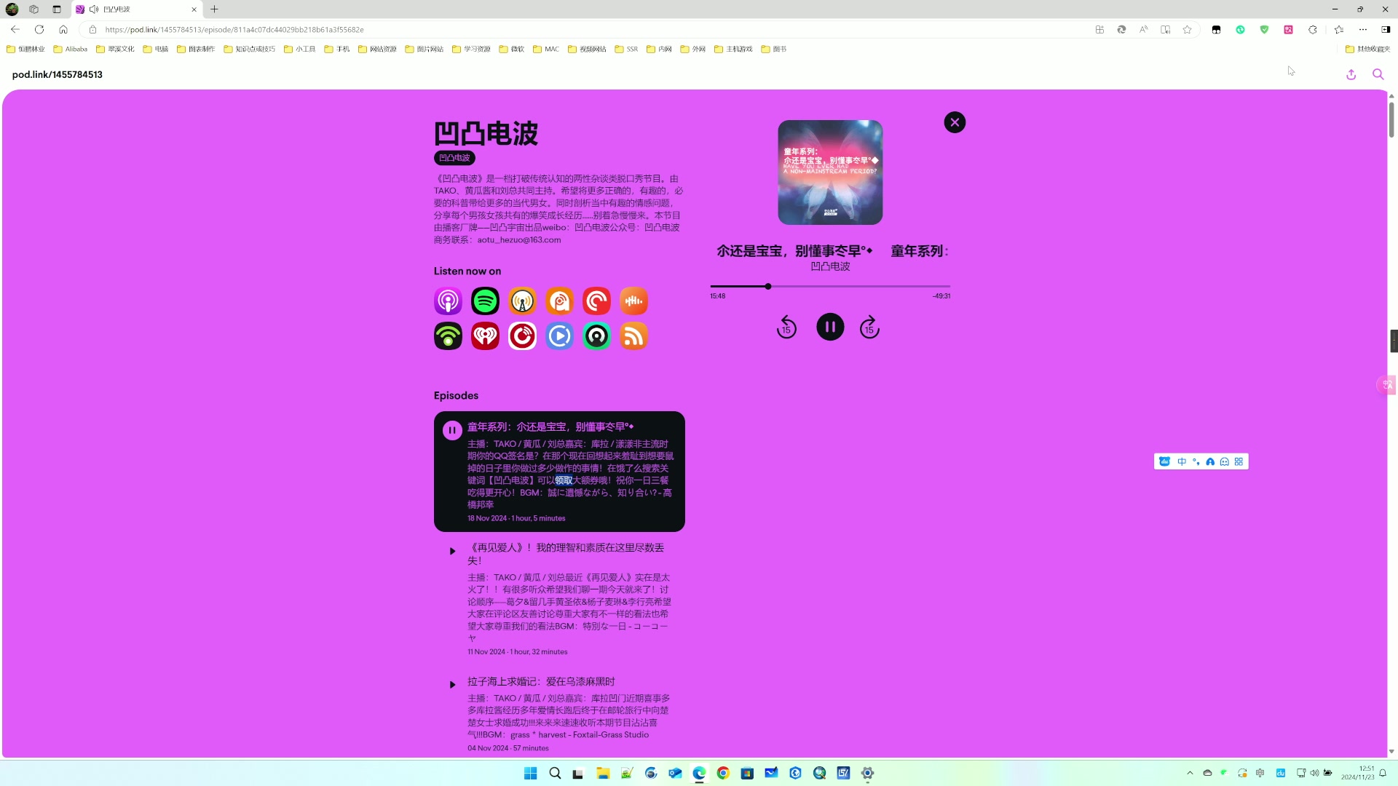The width and height of the screenshot is (1398, 786).
Task: Open the Podbean green wifi icon
Action: [448, 336]
